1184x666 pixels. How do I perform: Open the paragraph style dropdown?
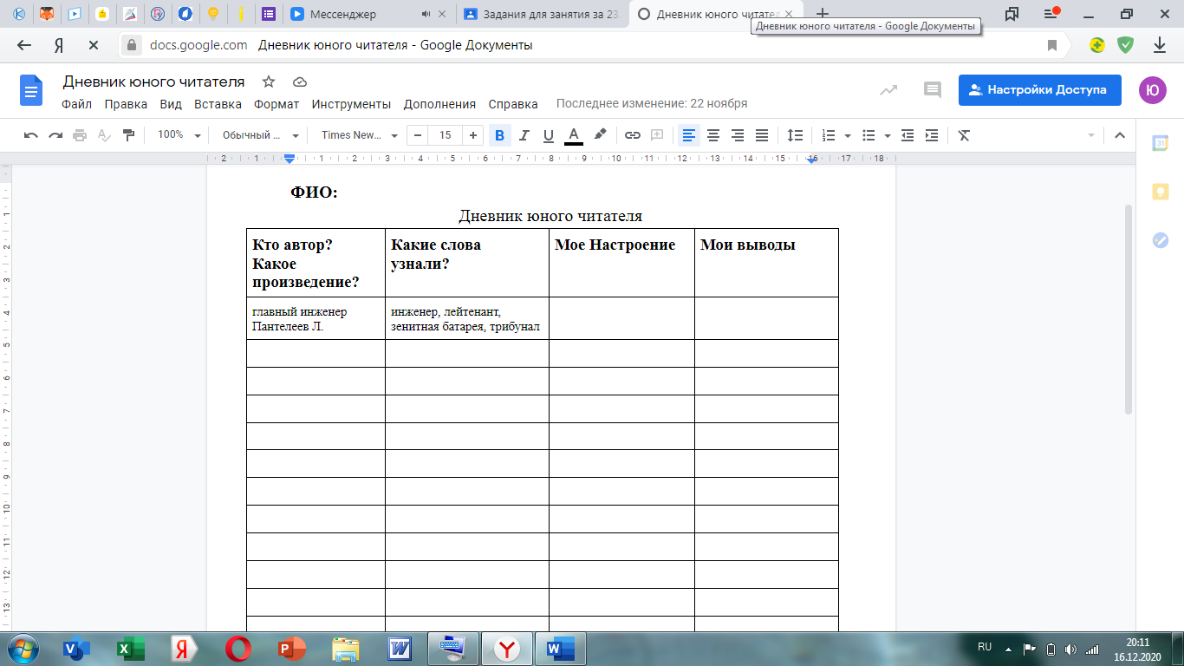pos(259,135)
